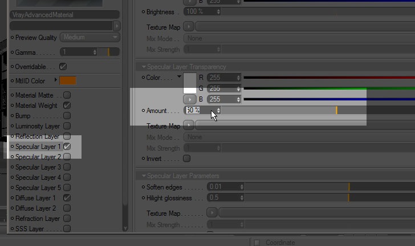Click arrow button right of material name field
The width and height of the screenshot is (415, 246).
(117, 26)
